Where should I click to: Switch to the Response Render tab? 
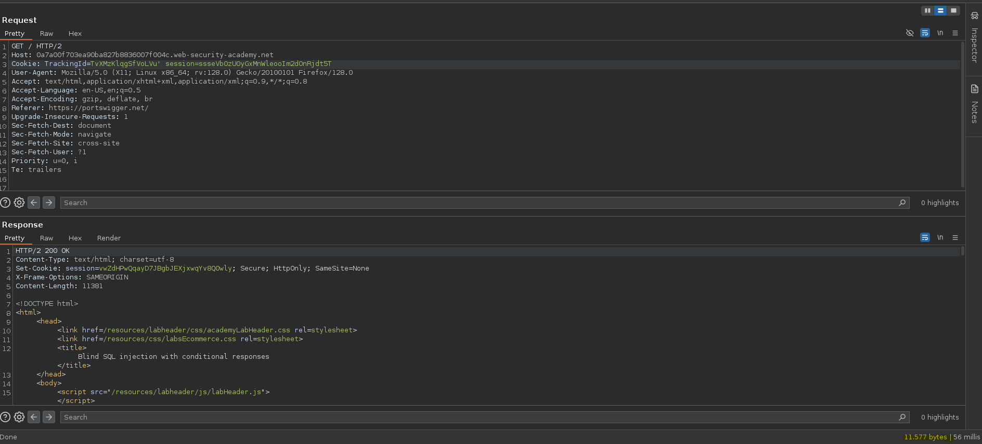109,238
